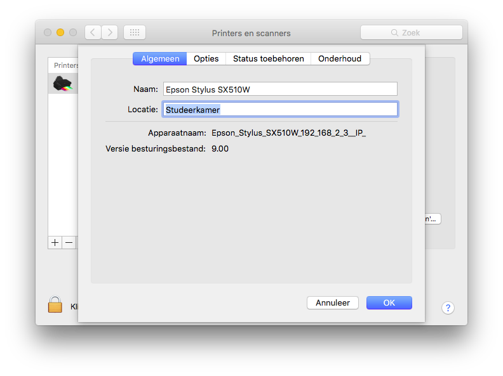Open the Opties tab
Image resolution: width=503 pixels, height=376 pixels.
pos(206,58)
